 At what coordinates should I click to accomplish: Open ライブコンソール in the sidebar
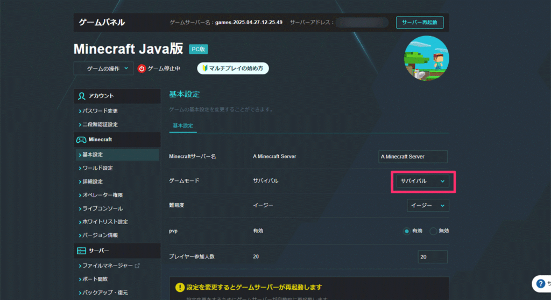(x=103, y=208)
